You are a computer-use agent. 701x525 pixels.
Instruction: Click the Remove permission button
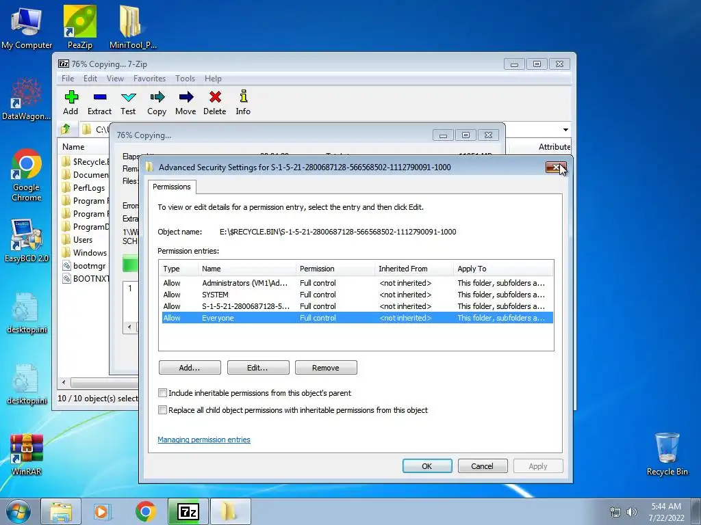coord(326,367)
